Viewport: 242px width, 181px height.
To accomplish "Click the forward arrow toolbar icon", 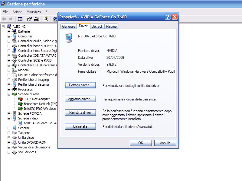I will click(x=11, y=19).
